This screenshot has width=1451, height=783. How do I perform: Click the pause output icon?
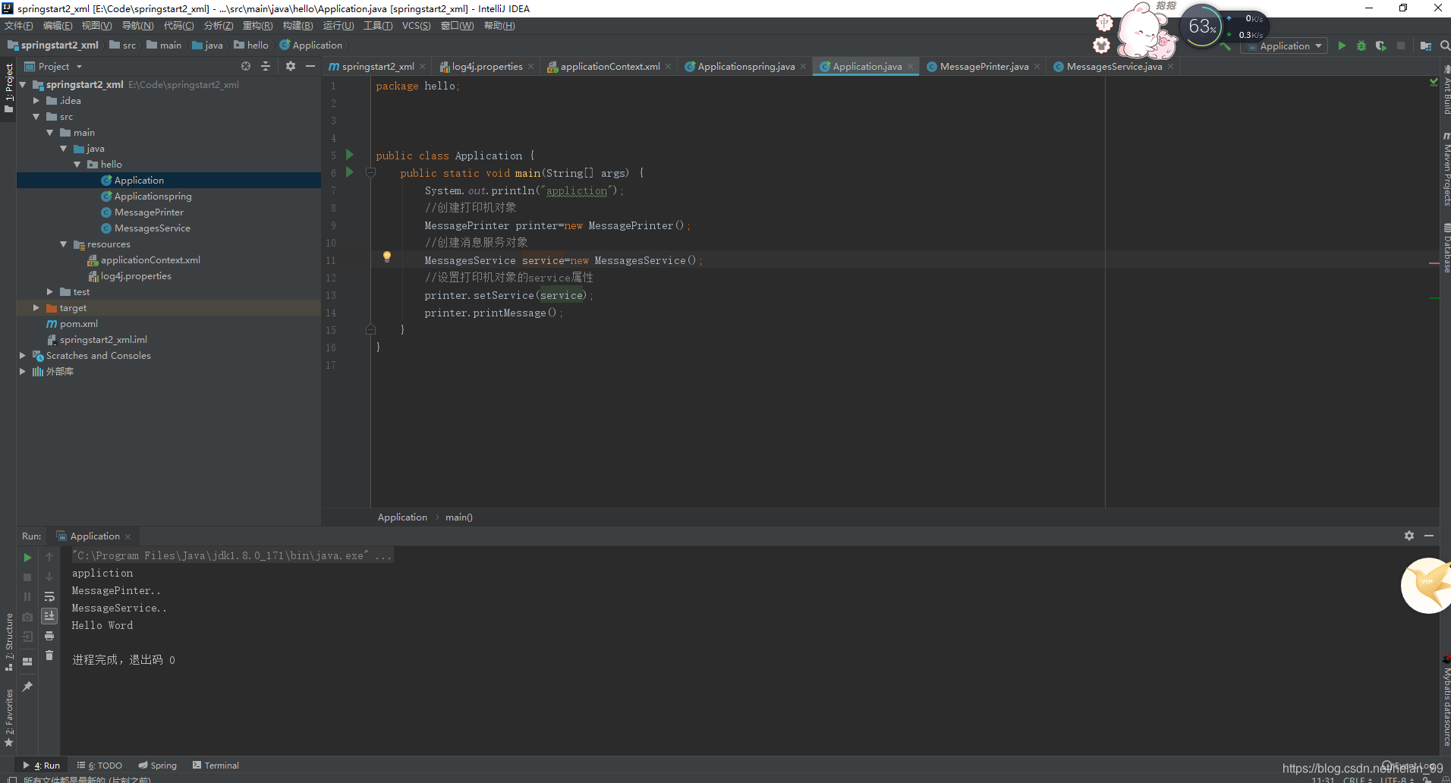pyautogui.click(x=27, y=597)
